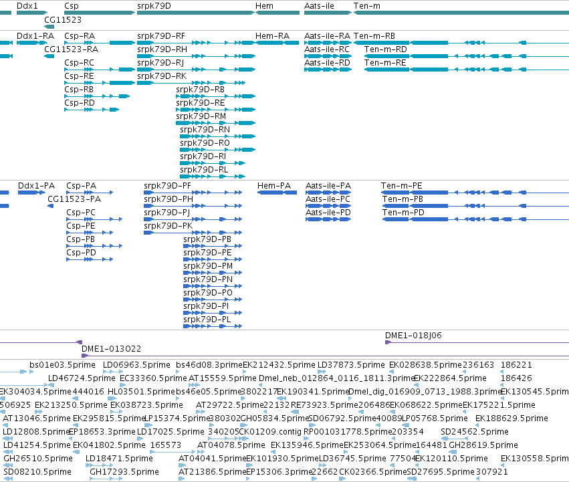
Task: Click protein Csp-PC label
Action: 81,213
